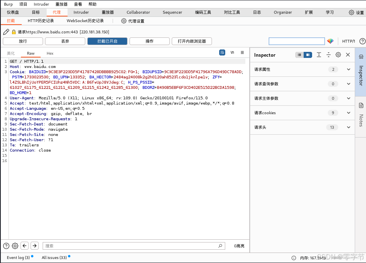Select the Hex view tab

(x=50, y=53)
